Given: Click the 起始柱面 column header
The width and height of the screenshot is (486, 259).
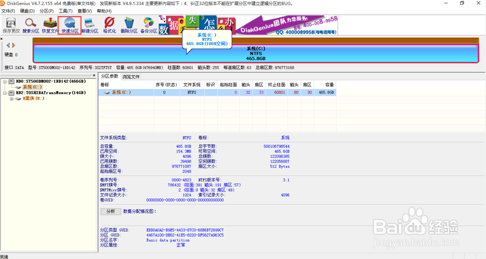Looking at the screenshot, I should click(228, 85).
